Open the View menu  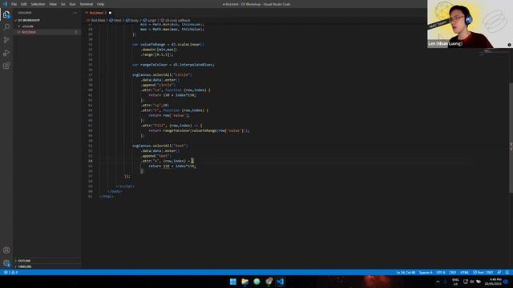coord(53,4)
